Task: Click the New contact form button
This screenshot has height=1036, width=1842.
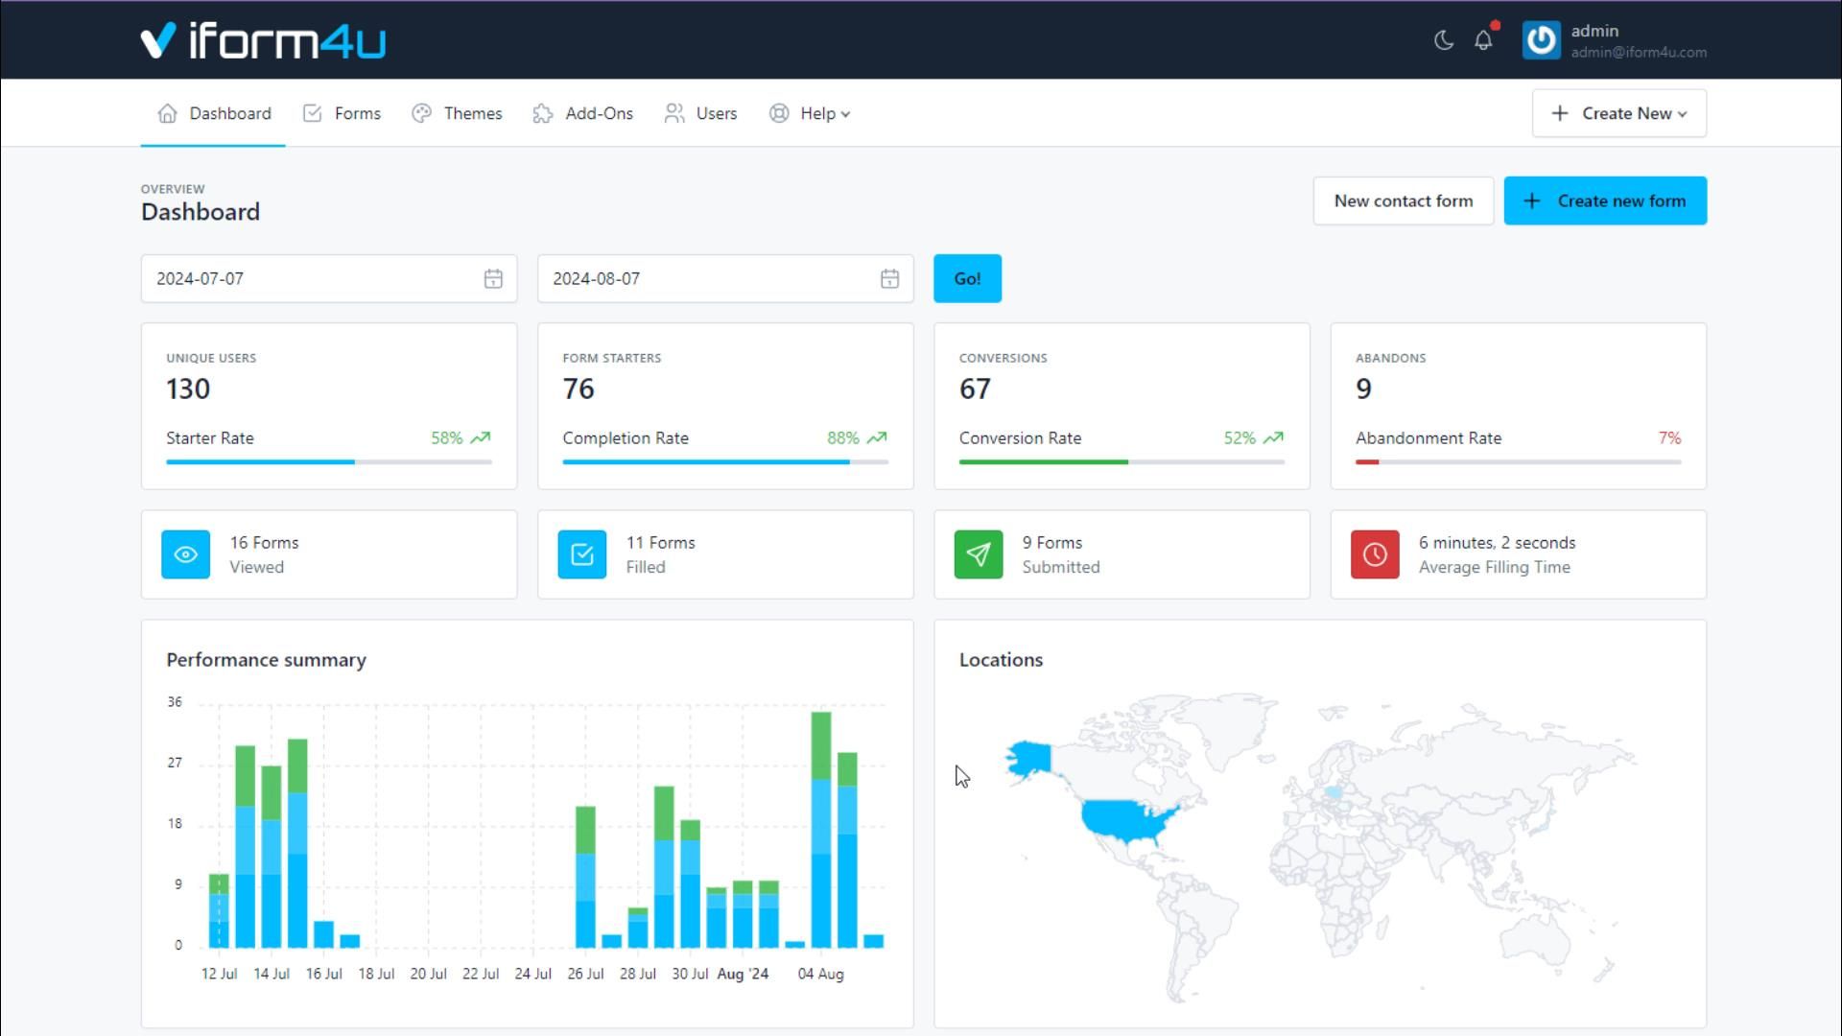Action: click(1403, 200)
